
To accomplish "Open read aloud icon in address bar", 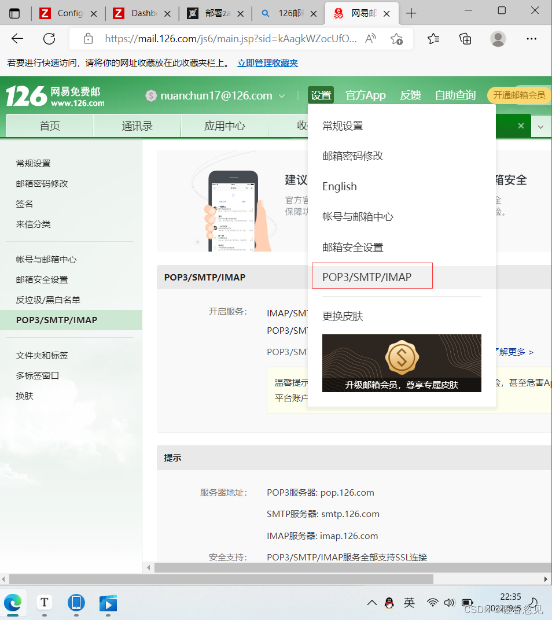I will [370, 39].
